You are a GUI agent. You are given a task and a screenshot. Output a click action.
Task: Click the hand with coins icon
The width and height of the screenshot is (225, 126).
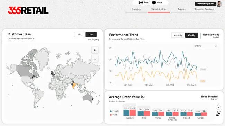pyautogui.click(x=218, y=114)
